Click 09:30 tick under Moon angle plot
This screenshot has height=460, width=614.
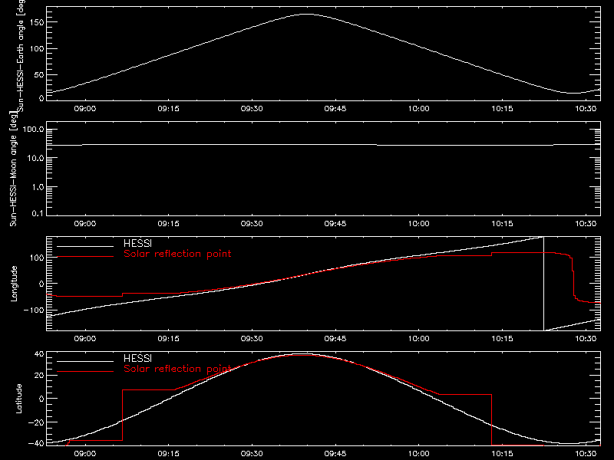tap(252, 224)
